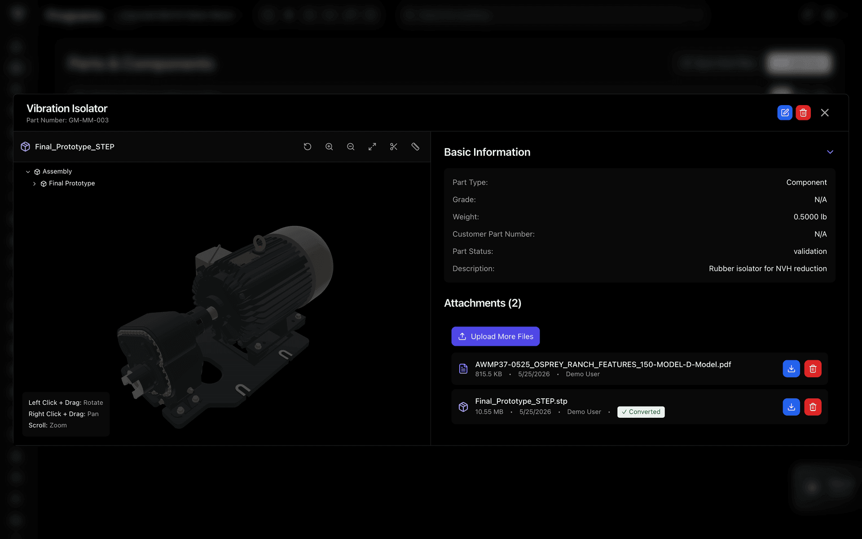862x539 pixels.
Task: Close the part details dialog
Action: click(x=825, y=113)
